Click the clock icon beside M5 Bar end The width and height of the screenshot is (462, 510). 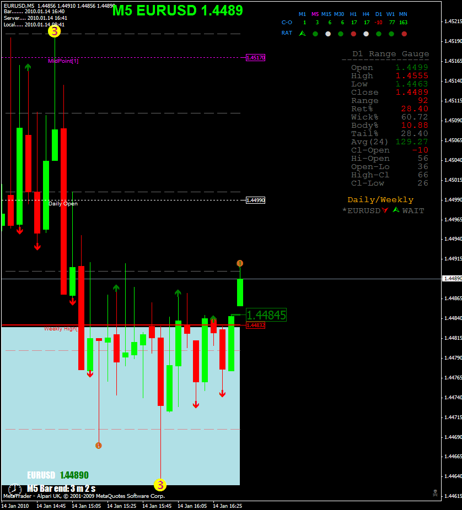click(15, 489)
